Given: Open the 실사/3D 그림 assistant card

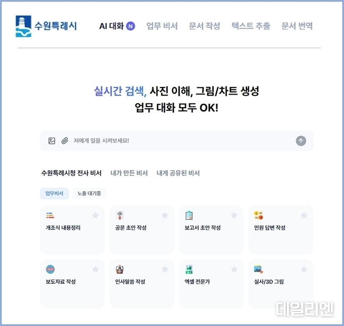Looking at the screenshot, I should 281,284.
